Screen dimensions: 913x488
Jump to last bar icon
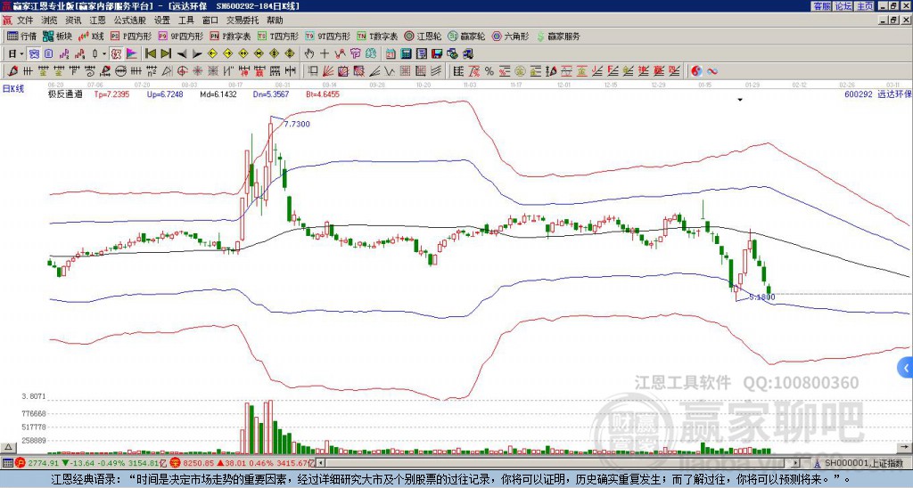point(166,54)
